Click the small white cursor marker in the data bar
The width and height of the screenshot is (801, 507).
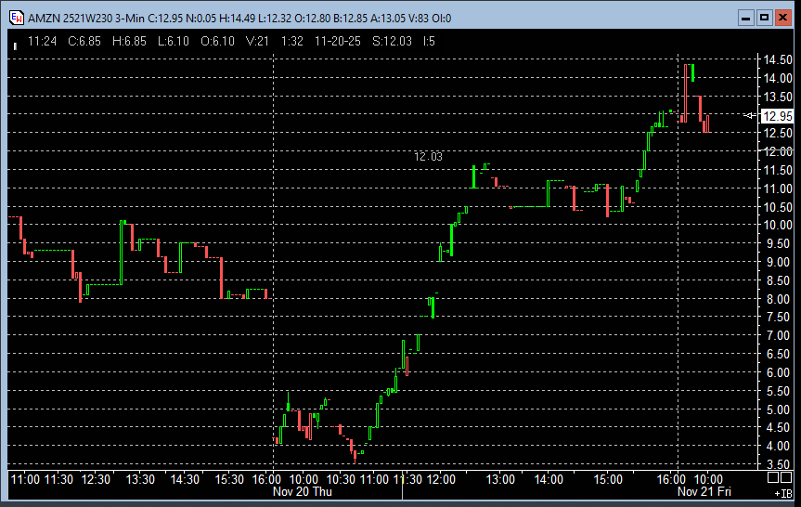[x=15, y=45]
